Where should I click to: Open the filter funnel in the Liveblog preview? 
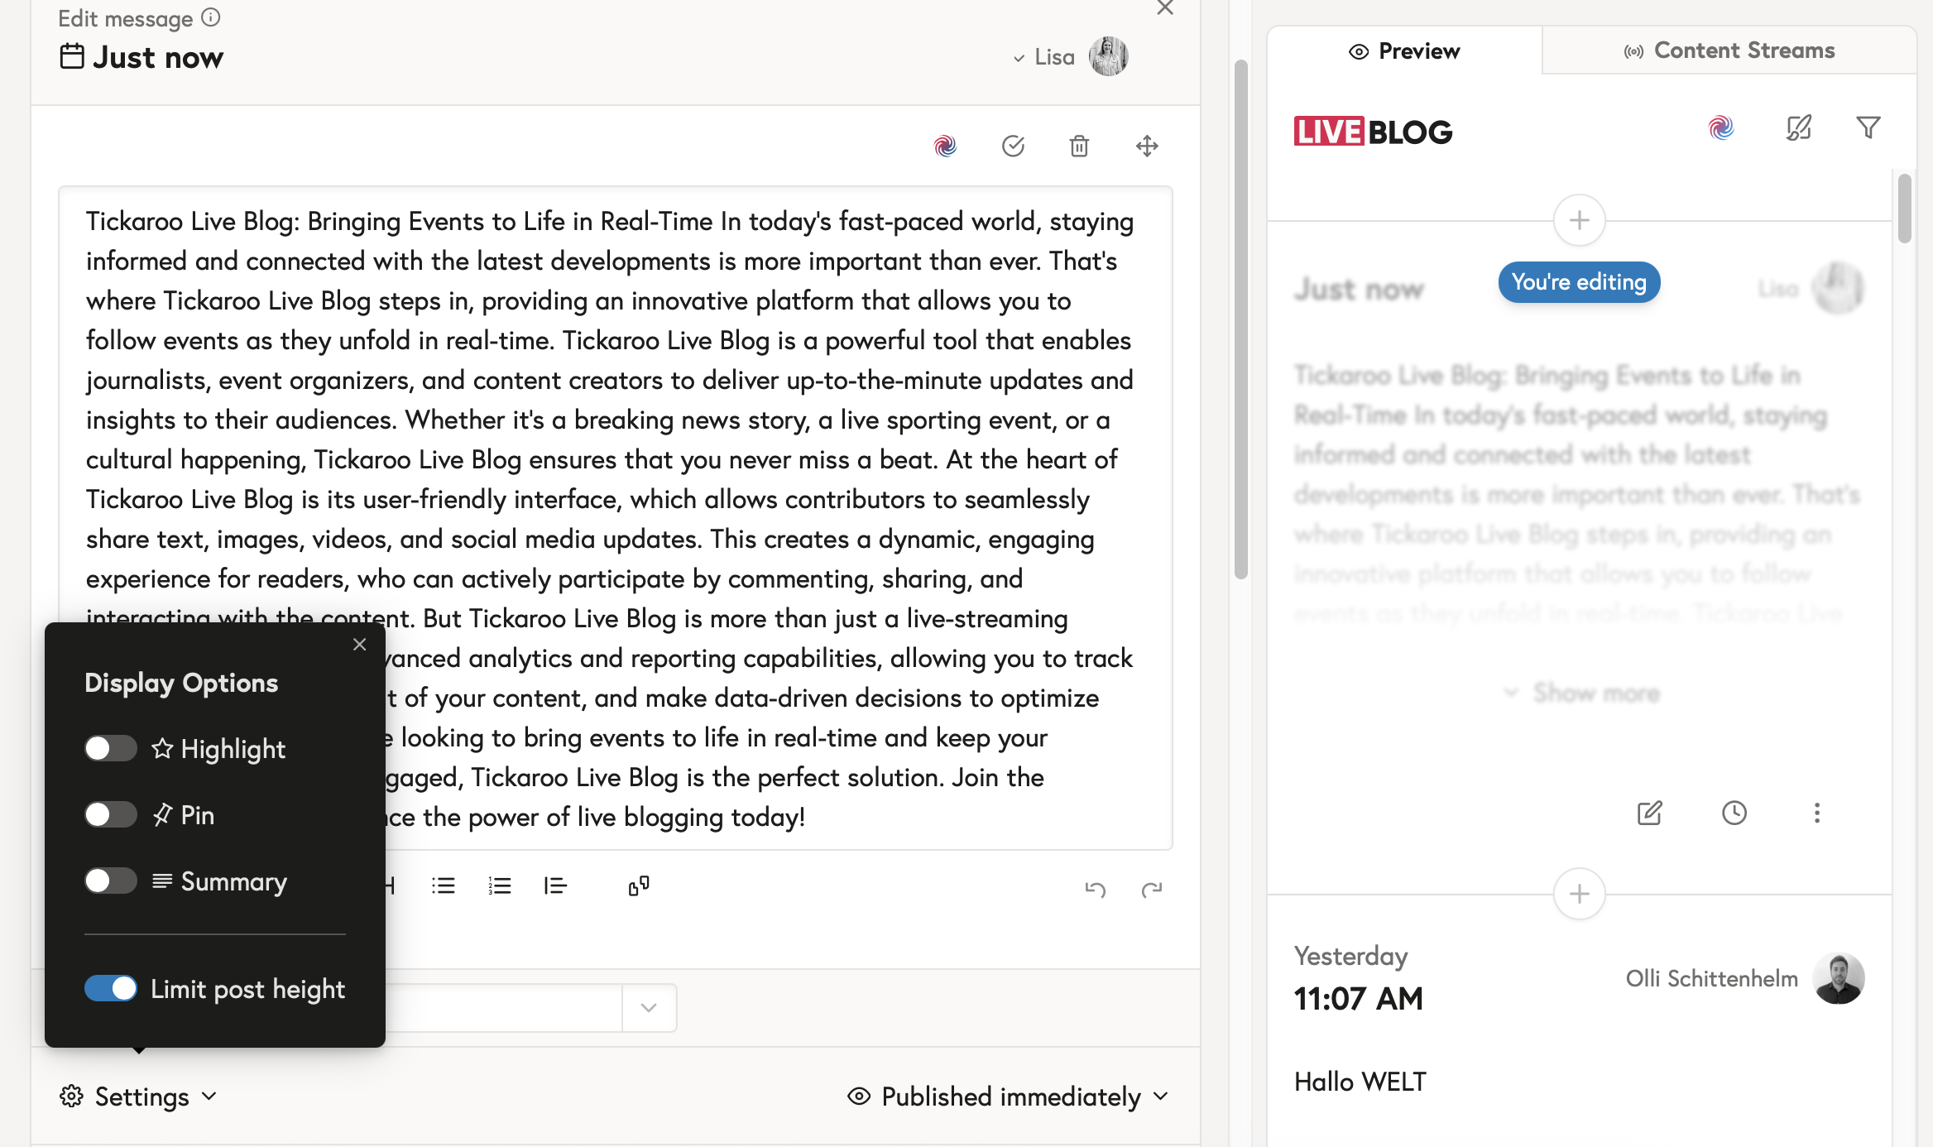coord(1868,127)
